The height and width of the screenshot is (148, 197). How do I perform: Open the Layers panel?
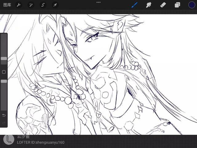(177, 5)
